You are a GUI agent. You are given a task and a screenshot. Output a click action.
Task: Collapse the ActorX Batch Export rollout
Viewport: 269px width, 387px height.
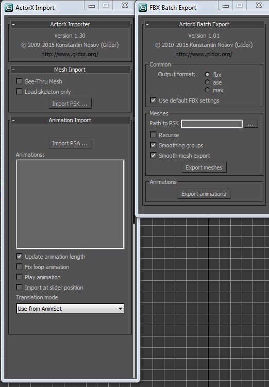click(x=204, y=24)
